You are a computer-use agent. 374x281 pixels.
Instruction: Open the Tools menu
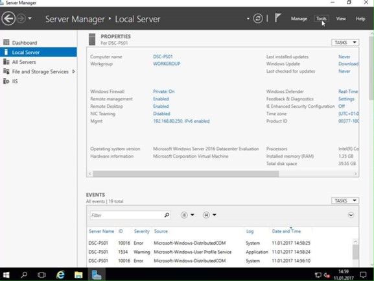tap(321, 19)
